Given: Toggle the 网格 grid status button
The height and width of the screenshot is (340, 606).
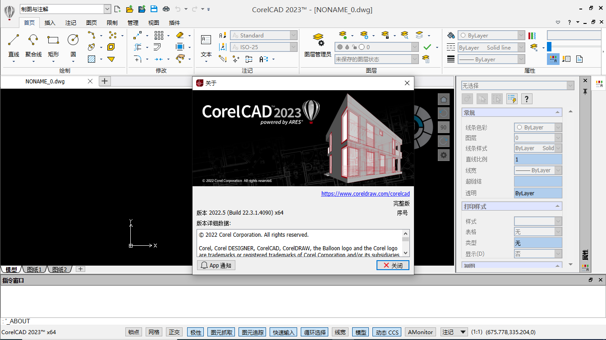Looking at the screenshot, I should tap(154, 332).
